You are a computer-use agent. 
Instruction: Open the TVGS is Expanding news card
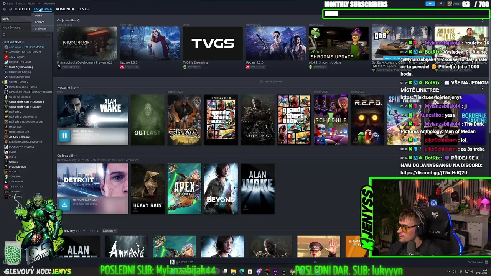pos(213,43)
